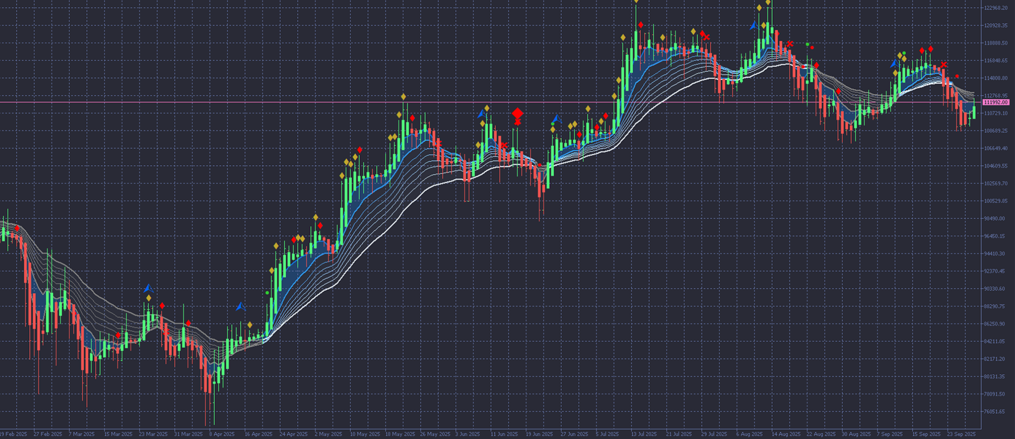Viewport: 1015px width, 439px height.
Task: Click the 14 Aug 2025 date label
Action: 785,434
